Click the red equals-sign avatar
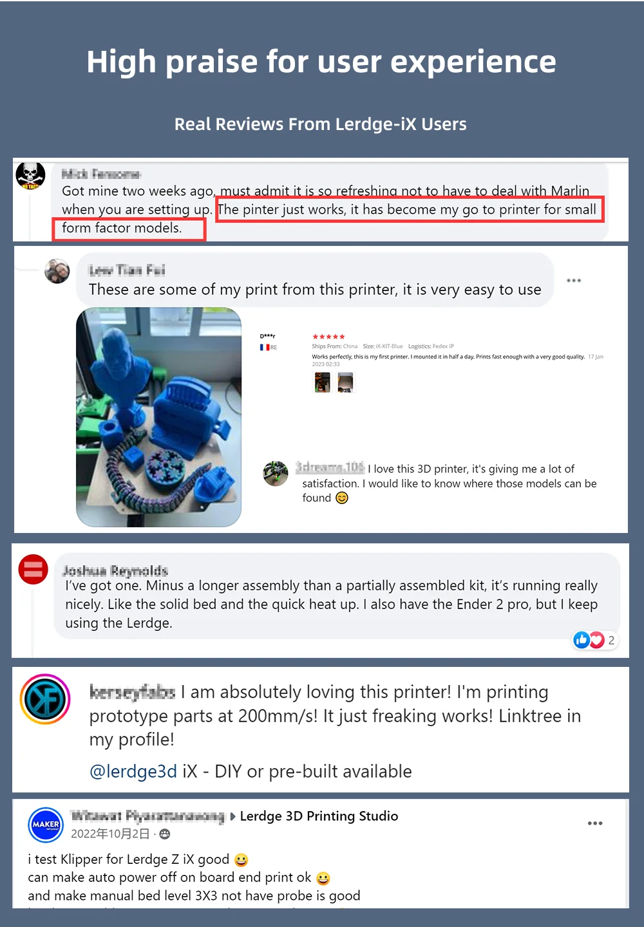 click(x=33, y=569)
